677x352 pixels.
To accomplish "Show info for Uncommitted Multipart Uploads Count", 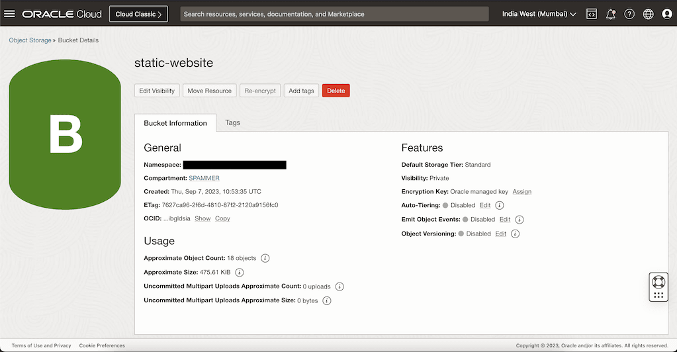I will click(x=339, y=286).
